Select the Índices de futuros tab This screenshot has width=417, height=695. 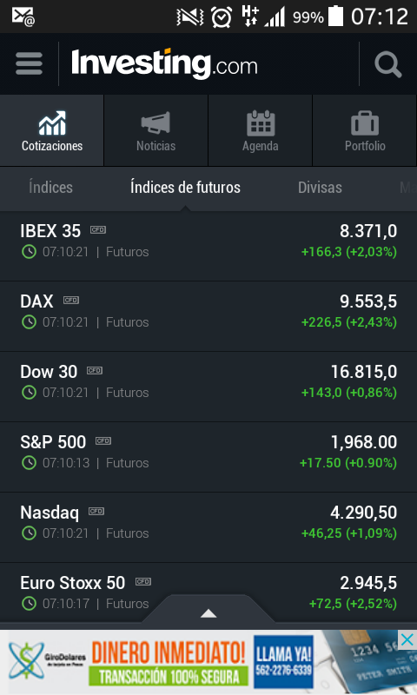point(185,187)
